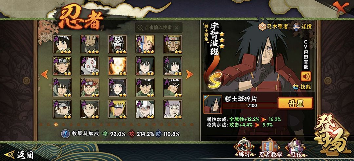354x161 pixels.
Task: Click the 收集总加成 info icon
Action: click(x=66, y=134)
